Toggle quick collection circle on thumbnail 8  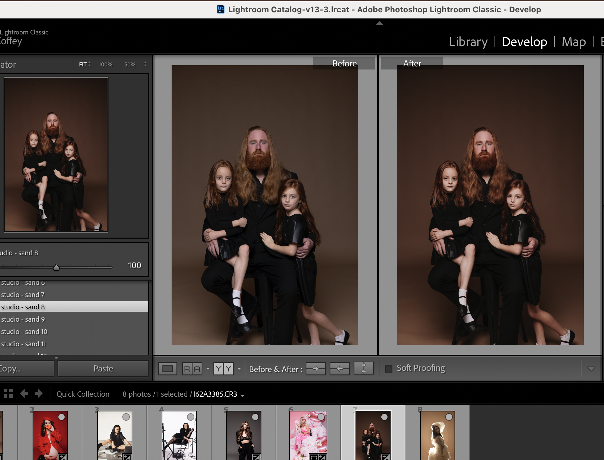pyautogui.click(x=449, y=417)
